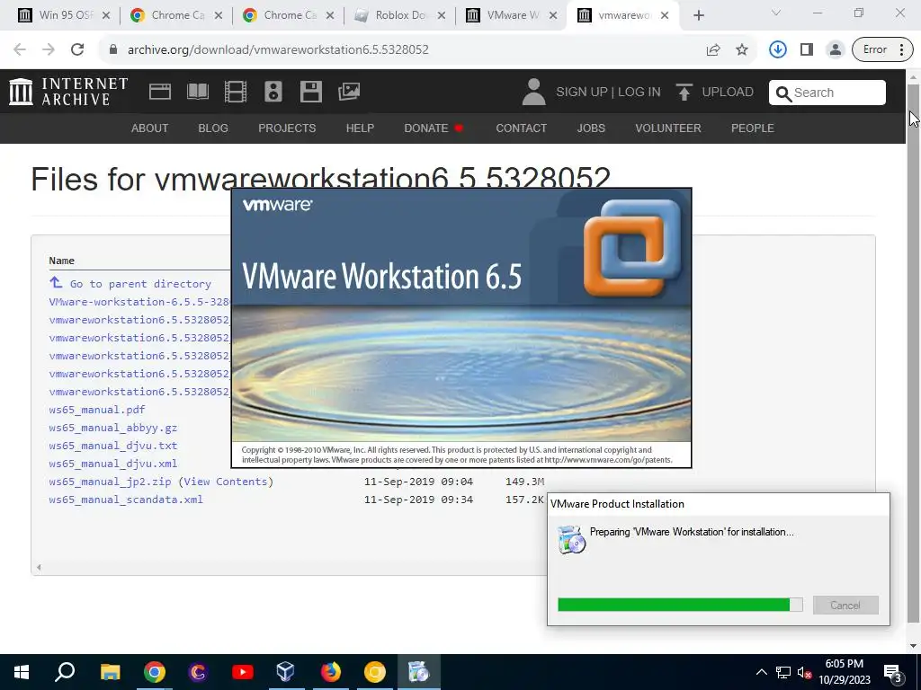Open the Texts book icon

[197, 92]
